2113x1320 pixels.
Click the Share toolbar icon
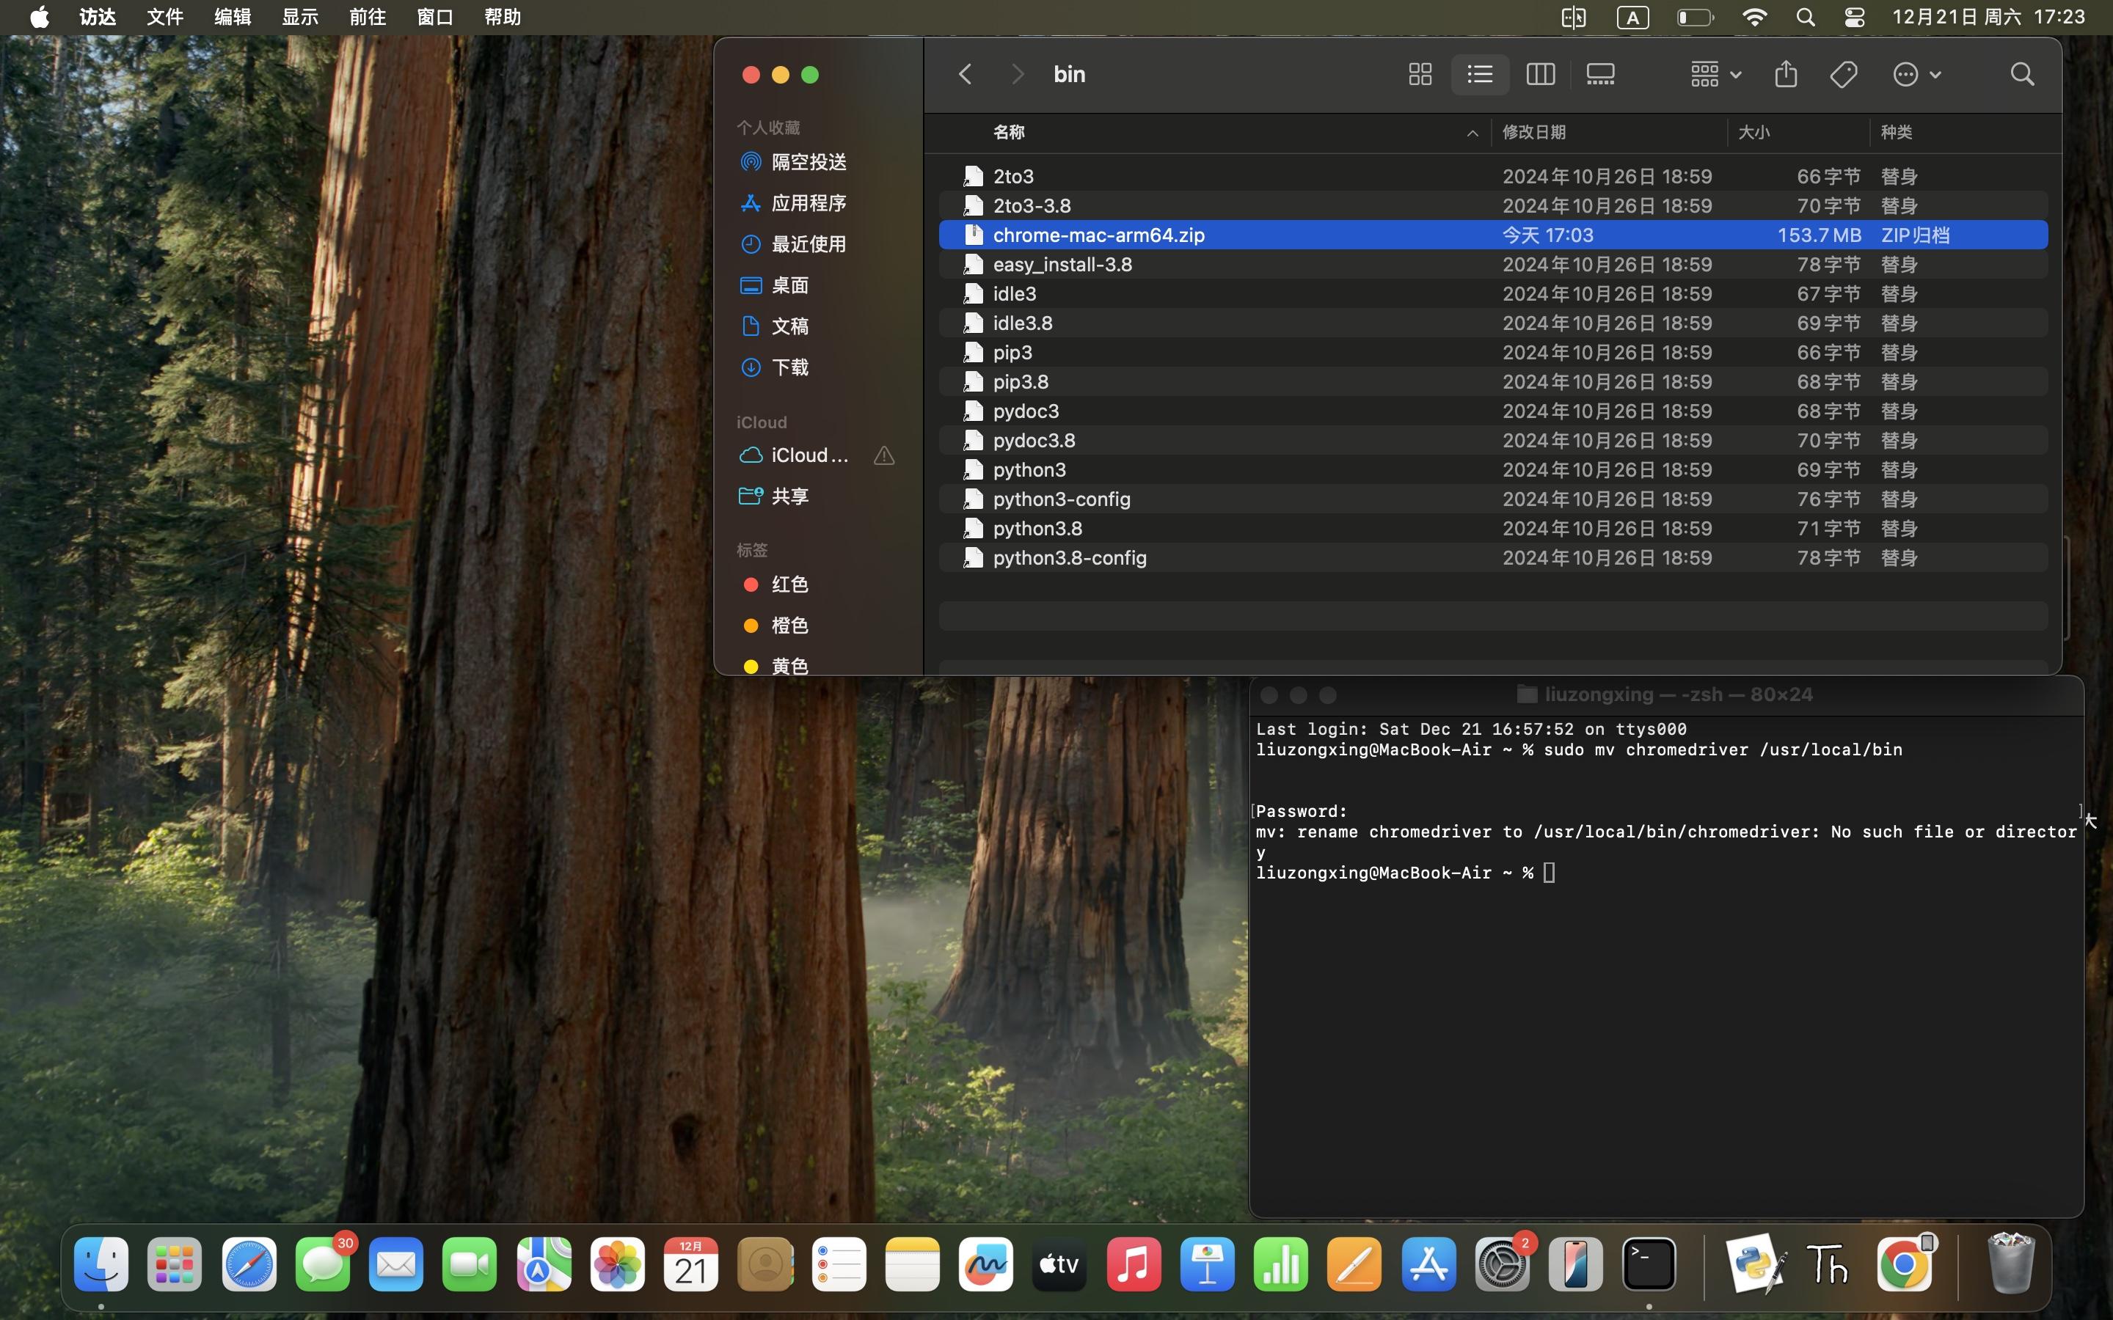(1786, 74)
